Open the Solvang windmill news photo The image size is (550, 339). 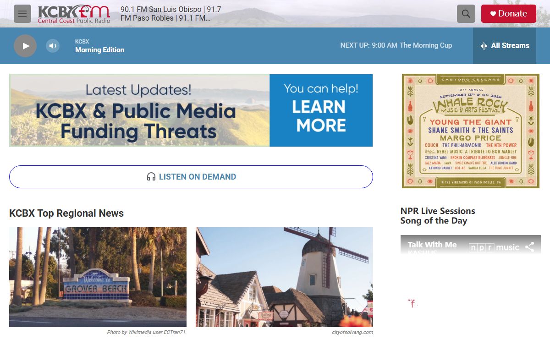pos(284,277)
